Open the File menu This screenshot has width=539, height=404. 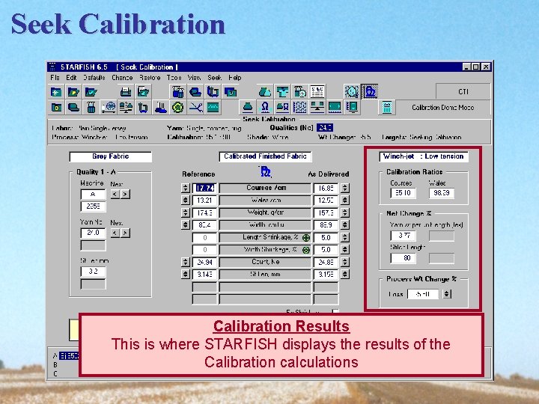55,78
